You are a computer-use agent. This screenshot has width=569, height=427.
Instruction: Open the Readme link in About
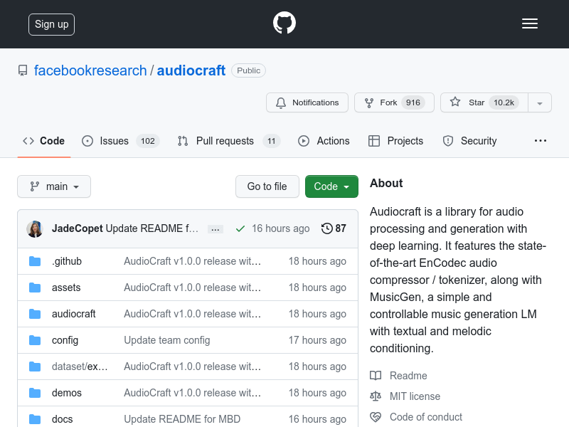coord(408,376)
